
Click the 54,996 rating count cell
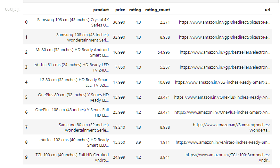click(x=162, y=52)
